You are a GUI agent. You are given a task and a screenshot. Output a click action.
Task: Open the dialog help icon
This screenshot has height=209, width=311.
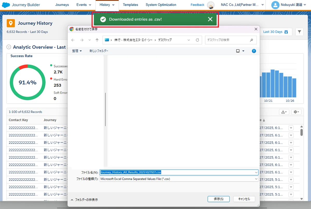click(254, 51)
